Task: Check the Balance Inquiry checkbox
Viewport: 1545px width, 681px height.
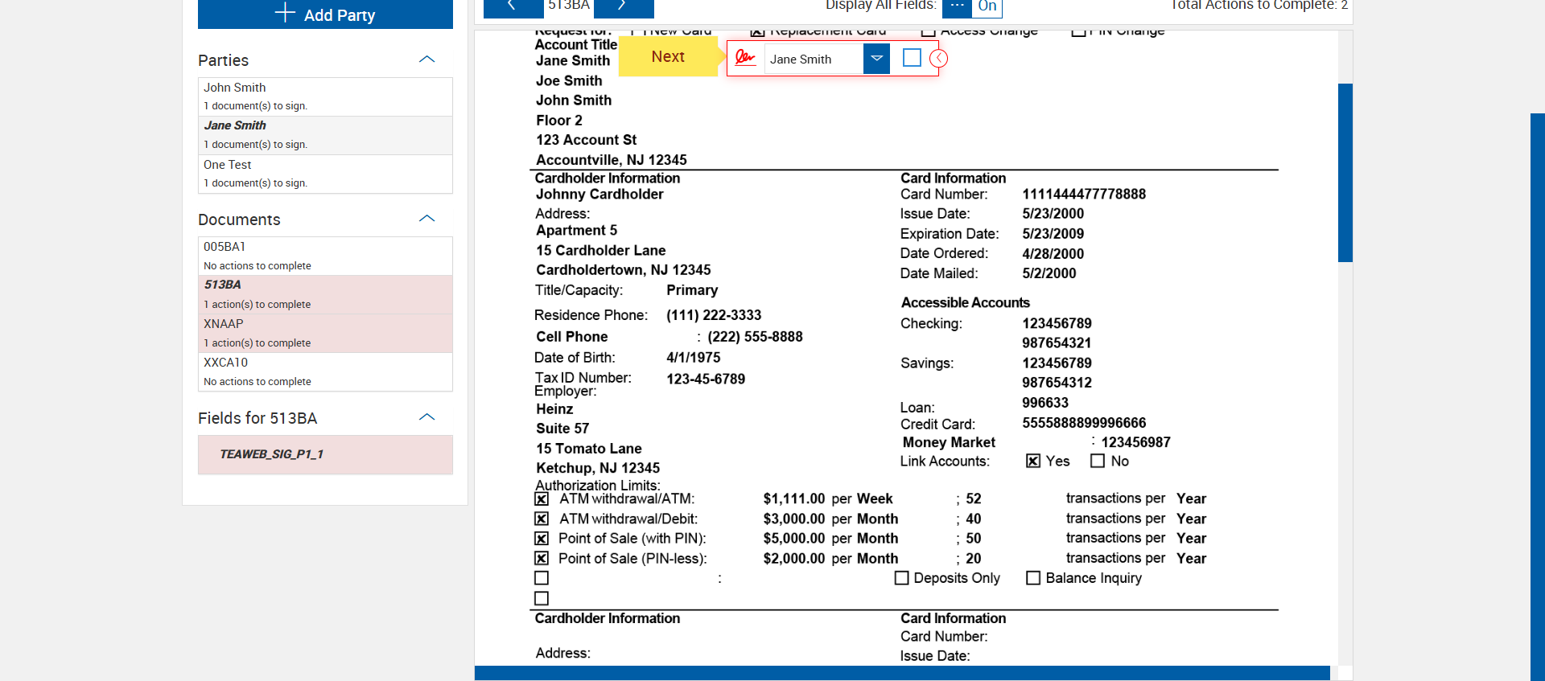Action: [1033, 578]
